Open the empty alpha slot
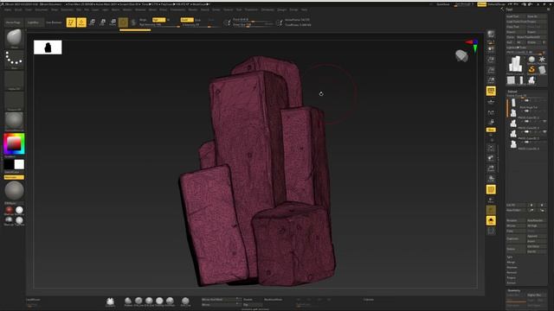Screen dimensions: 554x311 (14, 80)
